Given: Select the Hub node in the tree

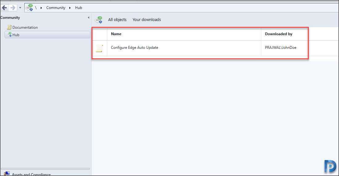Looking at the screenshot, I should pyautogui.click(x=47, y=35).
